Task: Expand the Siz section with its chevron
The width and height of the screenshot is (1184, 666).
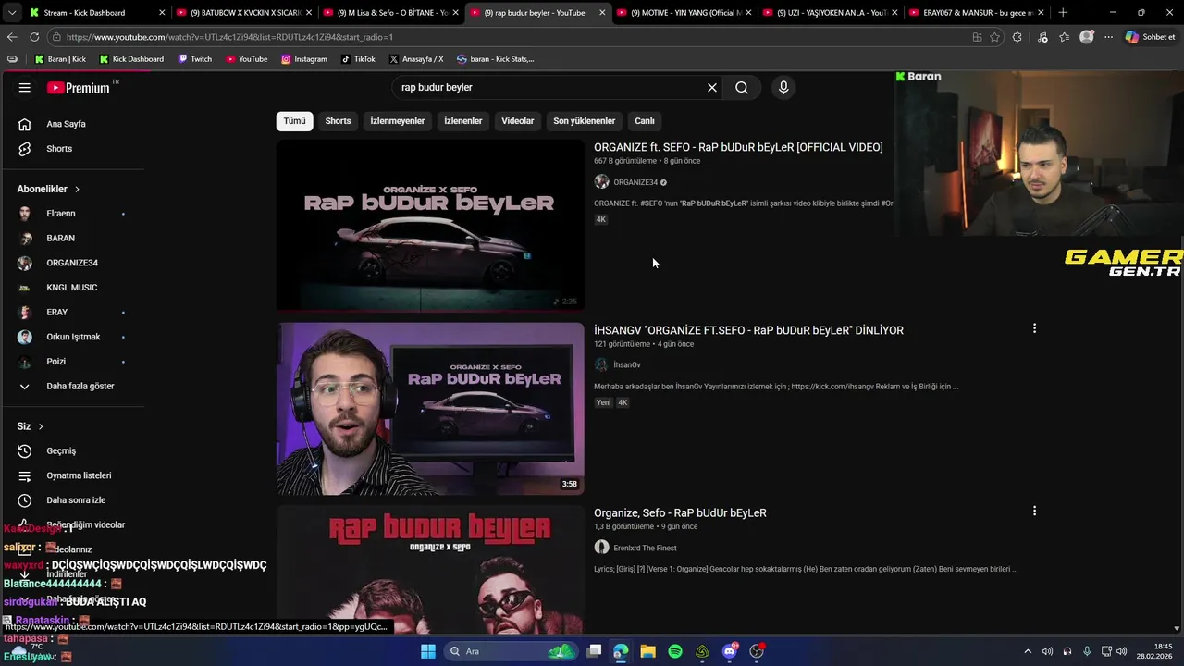Action: point(41,426)
